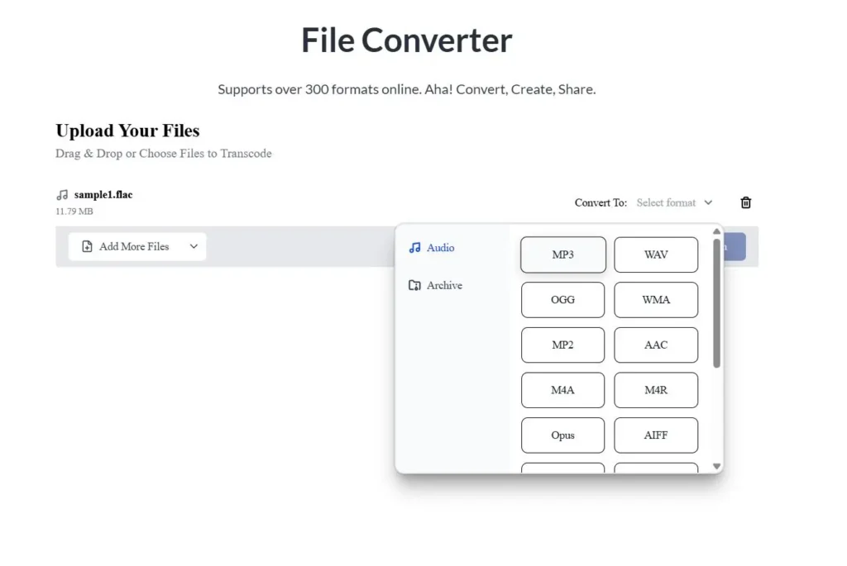Choose M4R ringtone format
The height and width of the screenshot is (566, 847).
[x=656, y=390]
